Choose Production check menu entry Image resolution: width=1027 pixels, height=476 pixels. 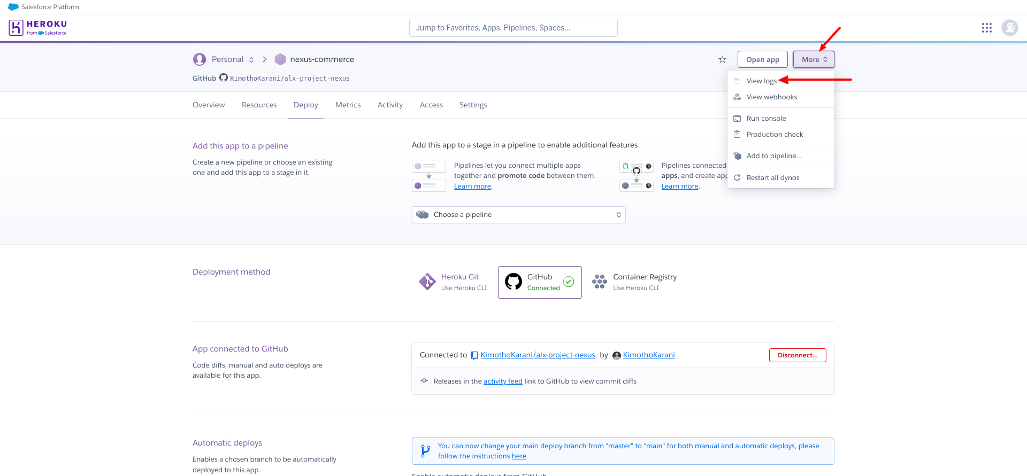click(781, 135)
